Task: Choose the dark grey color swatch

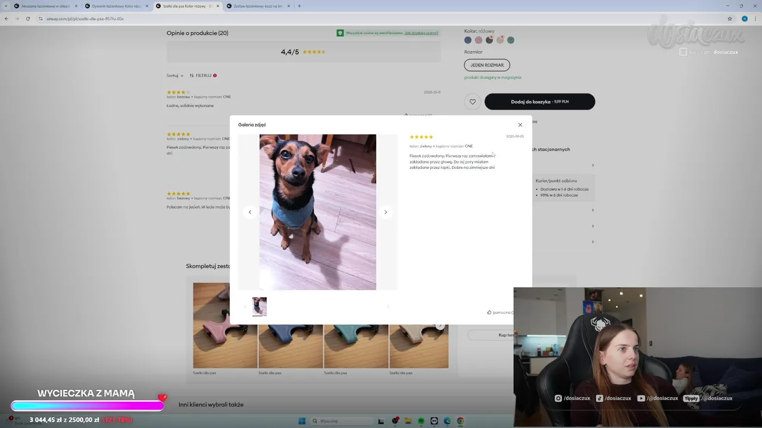Action: tap(489, 40)
